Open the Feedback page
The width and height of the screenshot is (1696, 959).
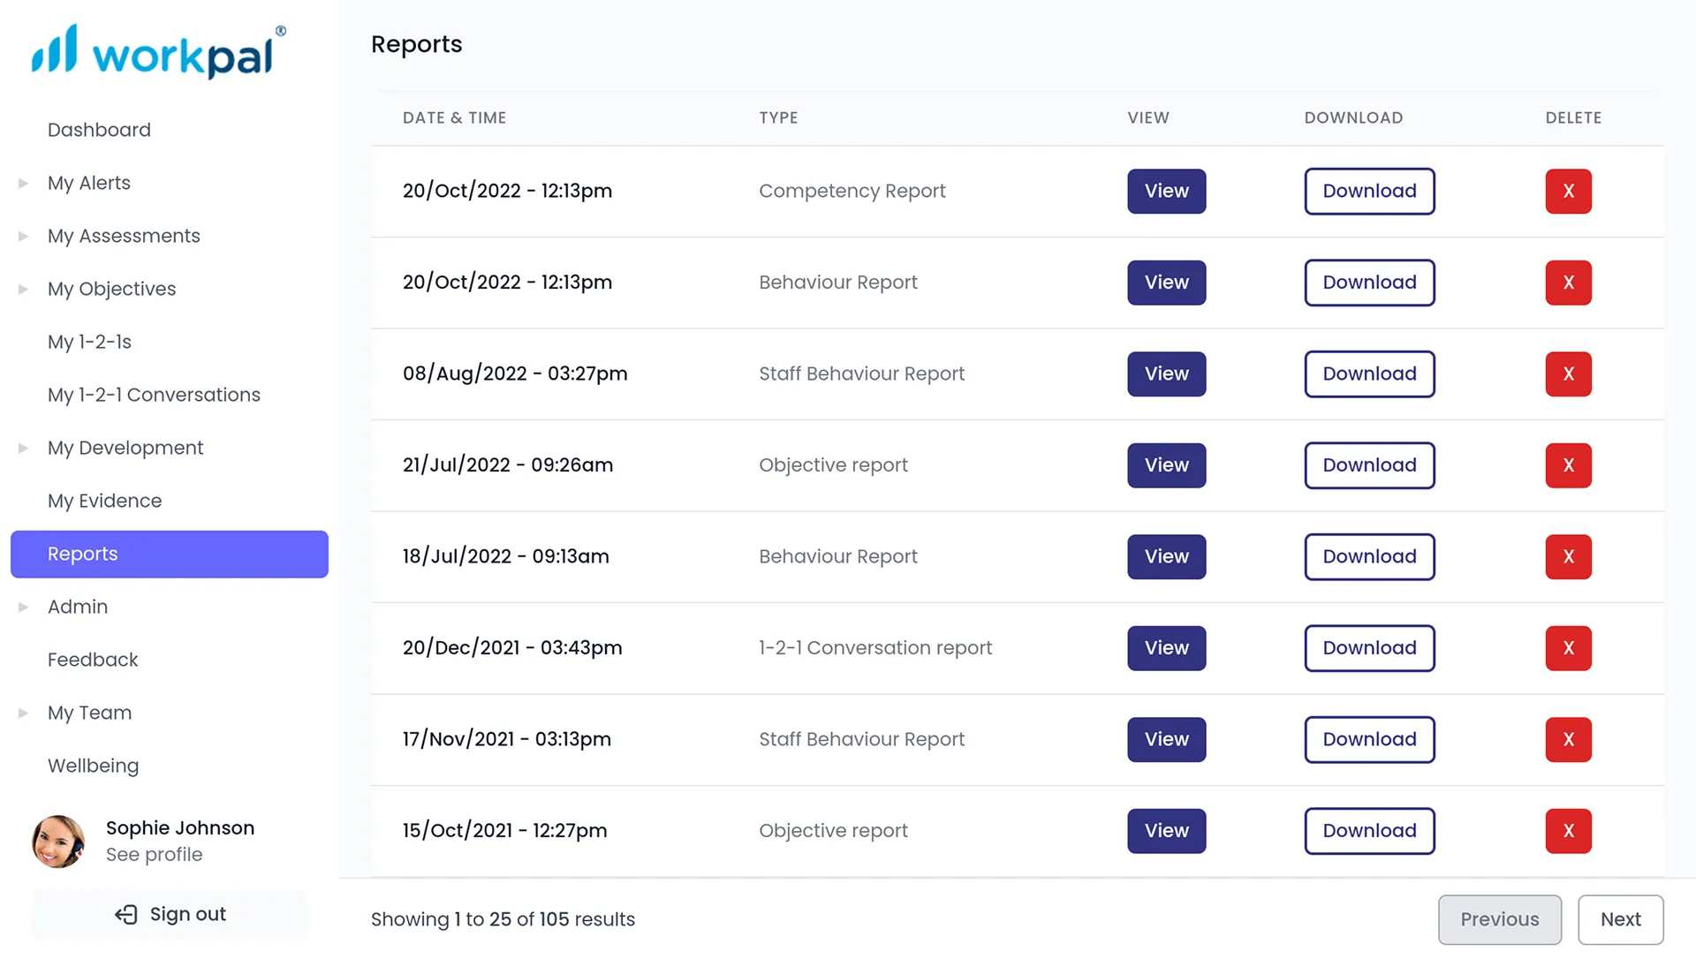93,660
